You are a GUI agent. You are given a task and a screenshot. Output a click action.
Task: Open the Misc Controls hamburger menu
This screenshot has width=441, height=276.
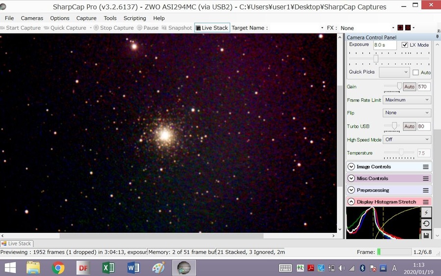tap(425, 178)
